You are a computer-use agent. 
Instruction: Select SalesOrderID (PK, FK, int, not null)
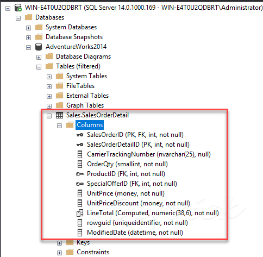(x=135, y=135)
